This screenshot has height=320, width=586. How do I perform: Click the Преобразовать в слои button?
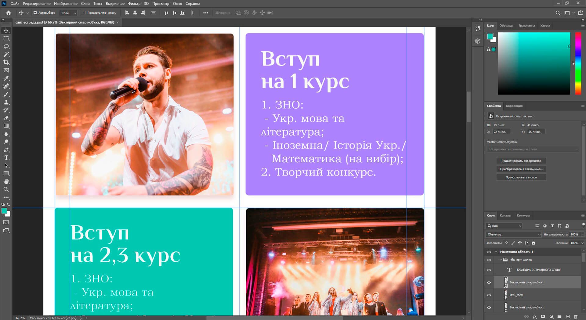pyautogui.click(x=521, y=177)
